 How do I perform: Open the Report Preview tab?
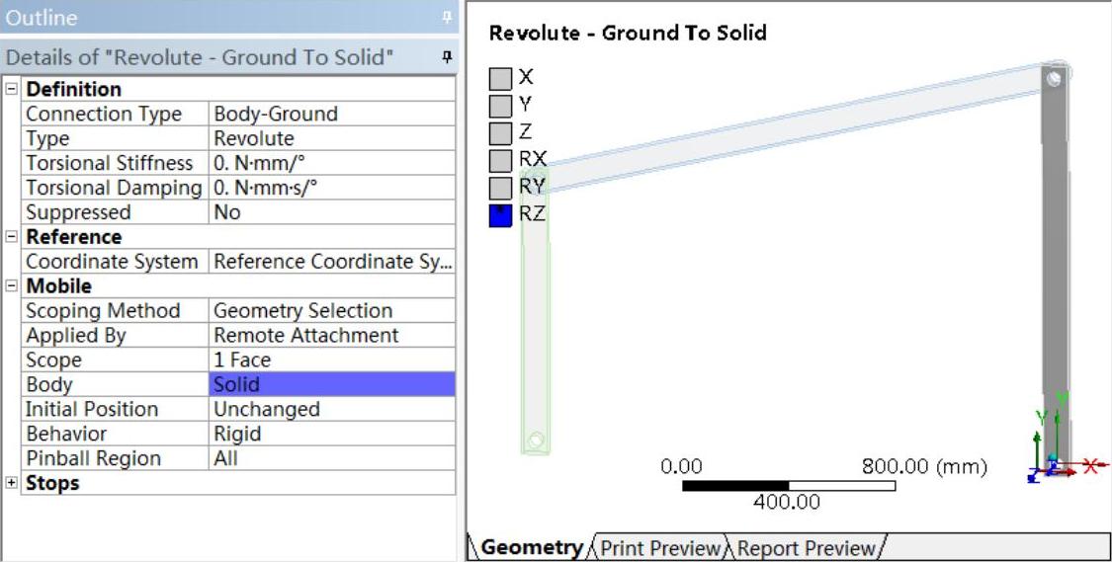(806, 548)
